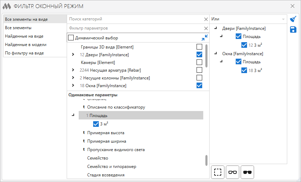Select the Описание по классификатору parameter
301x182 pixels.
(116, 107)
